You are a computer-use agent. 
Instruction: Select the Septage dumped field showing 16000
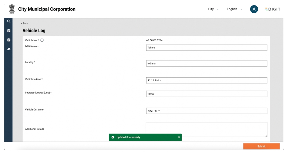point(206,94)
